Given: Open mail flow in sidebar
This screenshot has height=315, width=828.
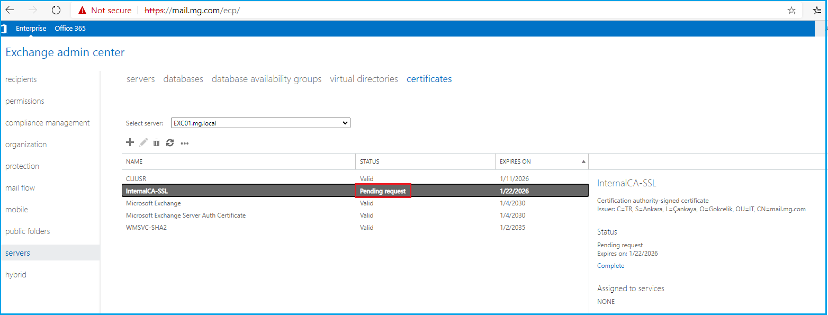Looking at the screenshot, I should [x=20, y=188].
